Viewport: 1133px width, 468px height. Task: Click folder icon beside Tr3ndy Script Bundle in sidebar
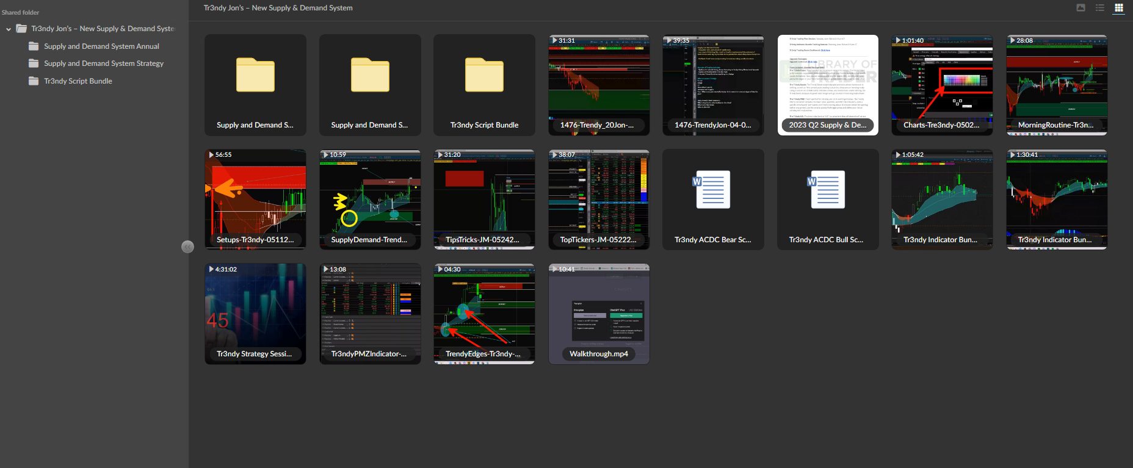click(x=34, y=81)
